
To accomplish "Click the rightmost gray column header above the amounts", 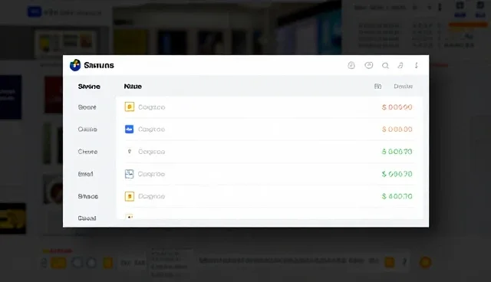I will pos(403,87).
